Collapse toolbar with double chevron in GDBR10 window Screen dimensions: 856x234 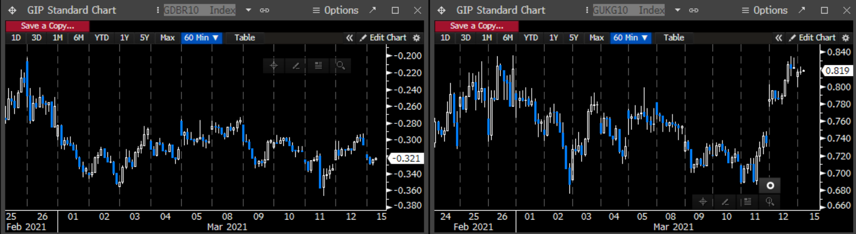pyautogui.click(x=350, y=38)
